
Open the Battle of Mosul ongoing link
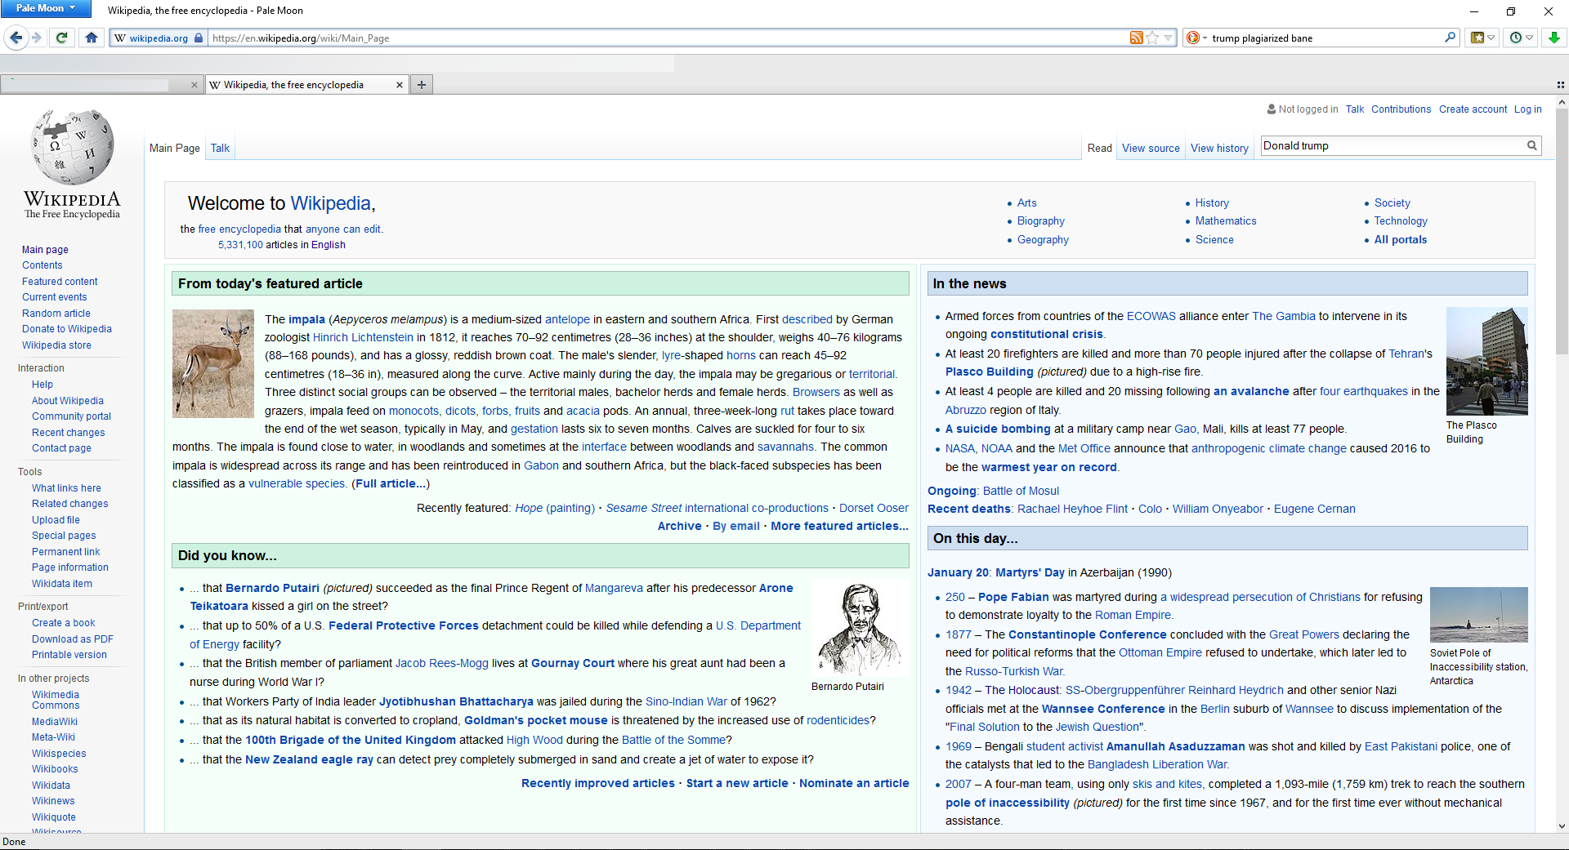tap(1021, 491)
